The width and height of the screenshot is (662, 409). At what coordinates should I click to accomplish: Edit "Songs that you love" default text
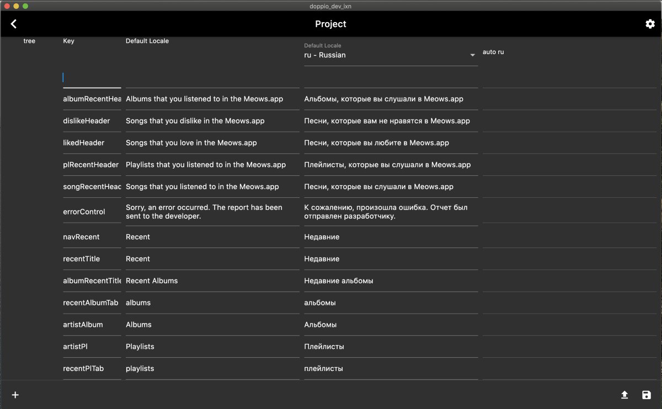[x=212, y=143]
